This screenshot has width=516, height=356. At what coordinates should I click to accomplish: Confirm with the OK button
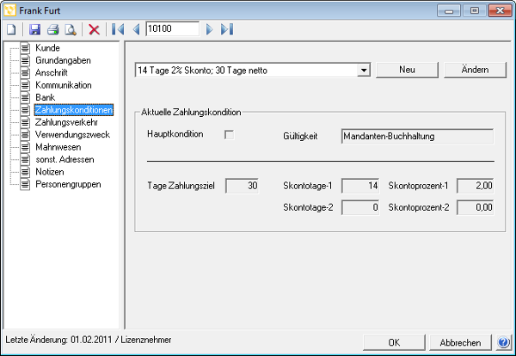click(x=394, y=342)
